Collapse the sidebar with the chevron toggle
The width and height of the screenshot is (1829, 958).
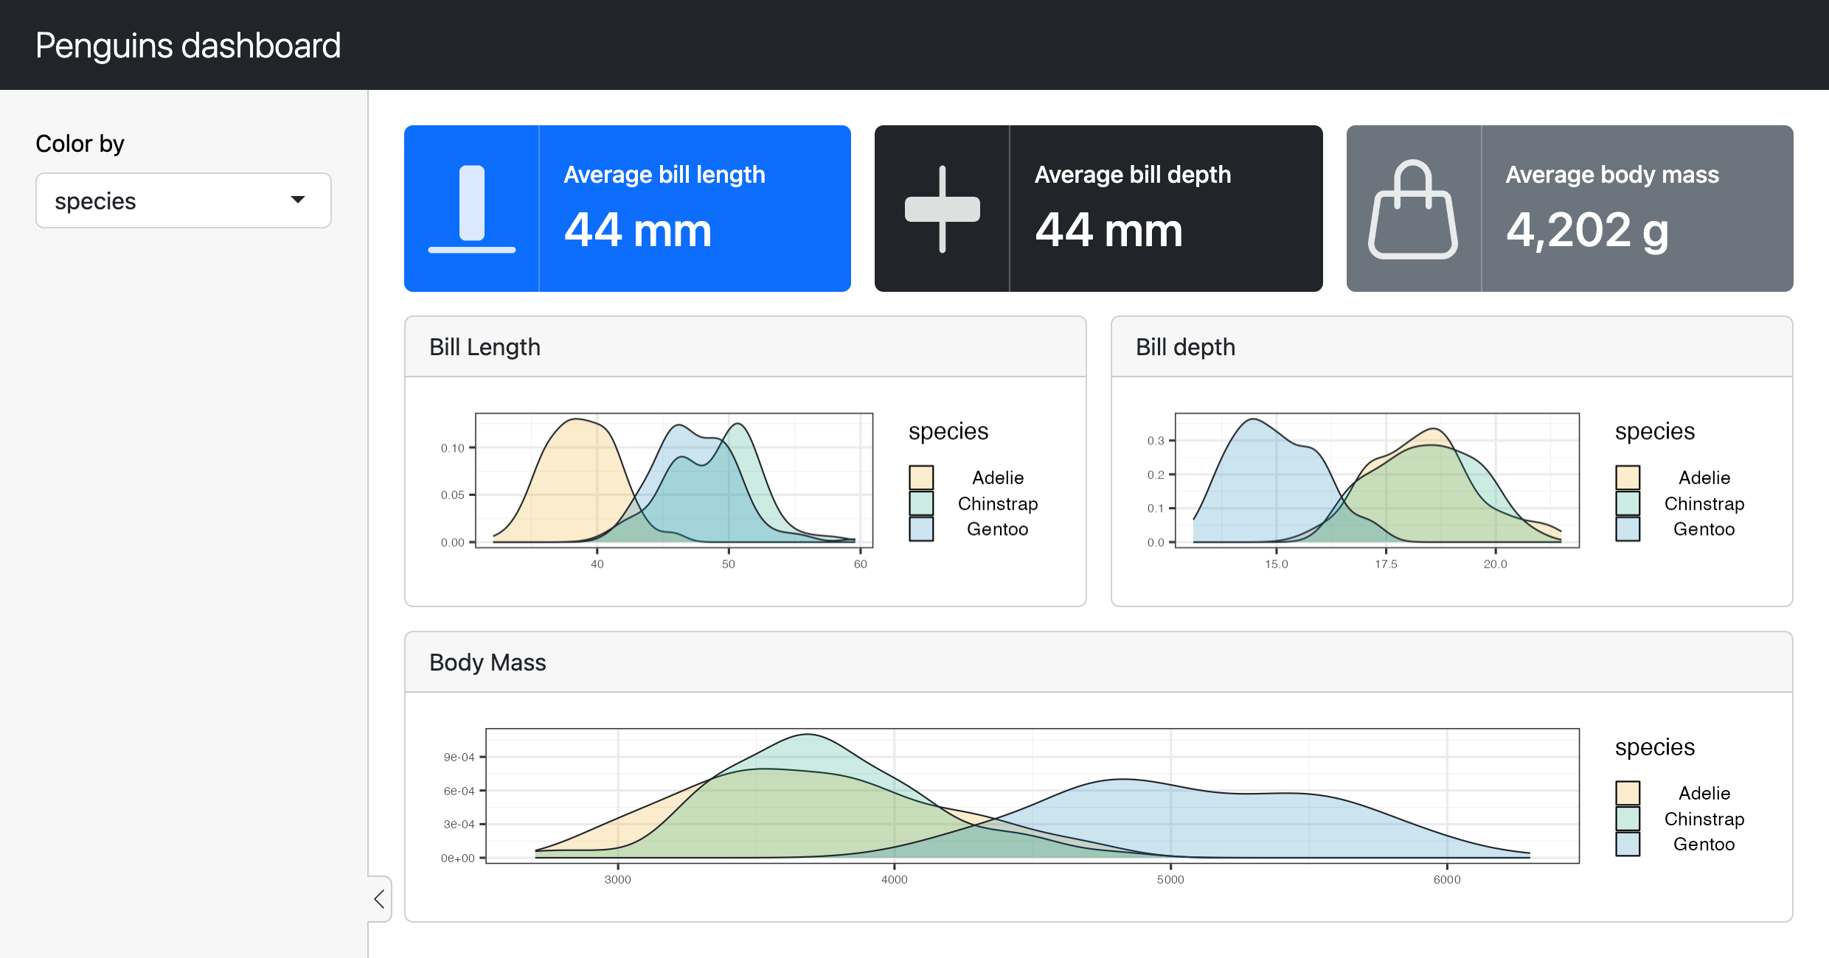point(380,898)
